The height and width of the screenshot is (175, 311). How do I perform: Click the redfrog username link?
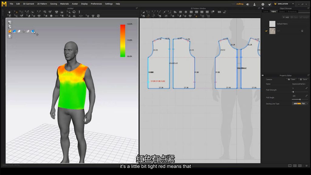240,4
